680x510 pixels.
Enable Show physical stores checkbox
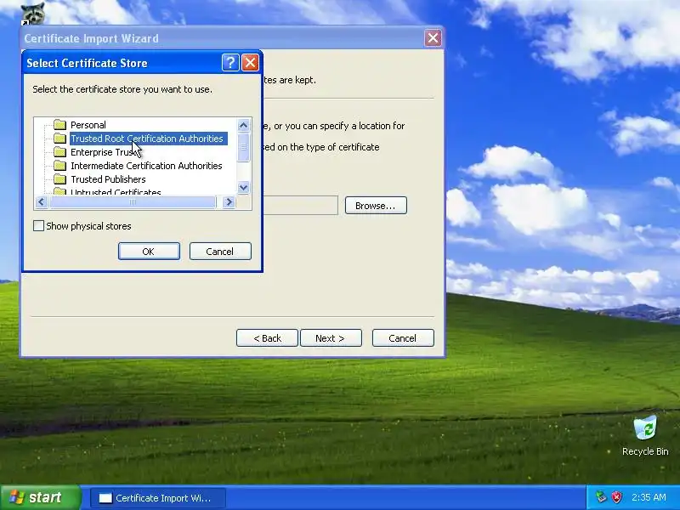pyautogui.click(x=38, y=226)
